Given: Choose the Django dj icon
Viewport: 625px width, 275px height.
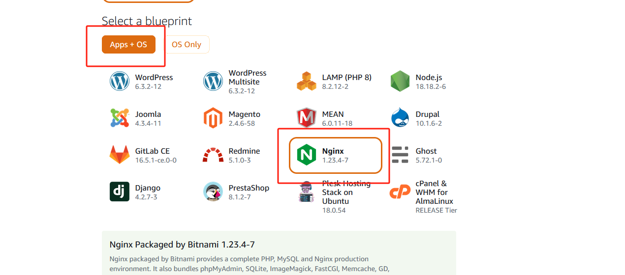Looking at the screenshot, I should [120, 192].
